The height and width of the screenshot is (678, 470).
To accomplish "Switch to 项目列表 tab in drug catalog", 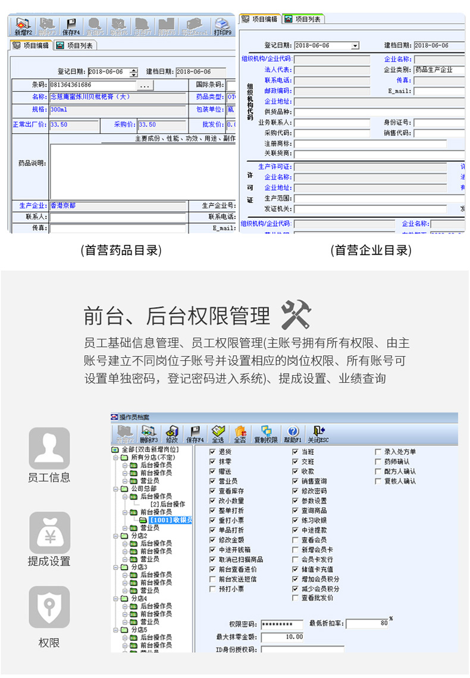I will 75,45.
